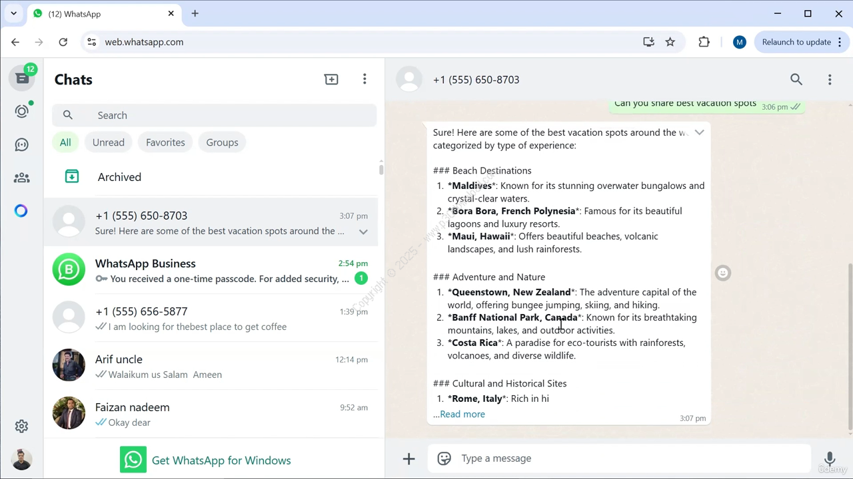
Task: Expand chevron on +1 (555) 650-8703 chat
Action: pyautogui.click(x=363, y=232)
